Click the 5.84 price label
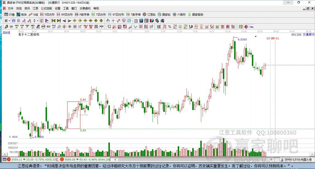Image resolution: width=315 pixels, height=169 pixels. (83, 100)
